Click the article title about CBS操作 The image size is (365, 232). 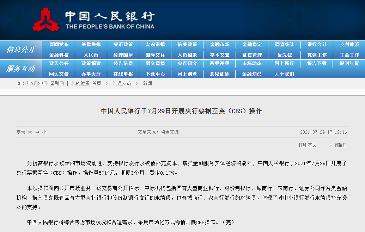click(182, 111)
